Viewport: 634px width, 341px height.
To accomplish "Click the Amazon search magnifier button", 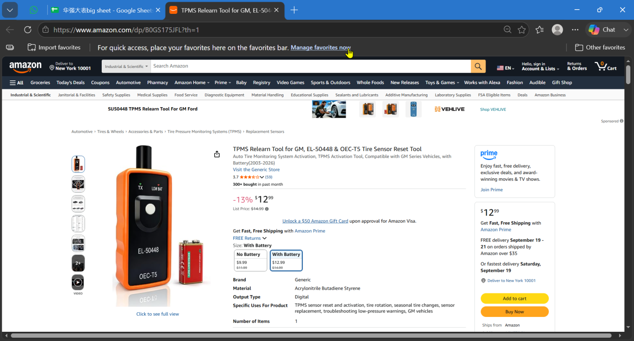I will click(478, 66).
